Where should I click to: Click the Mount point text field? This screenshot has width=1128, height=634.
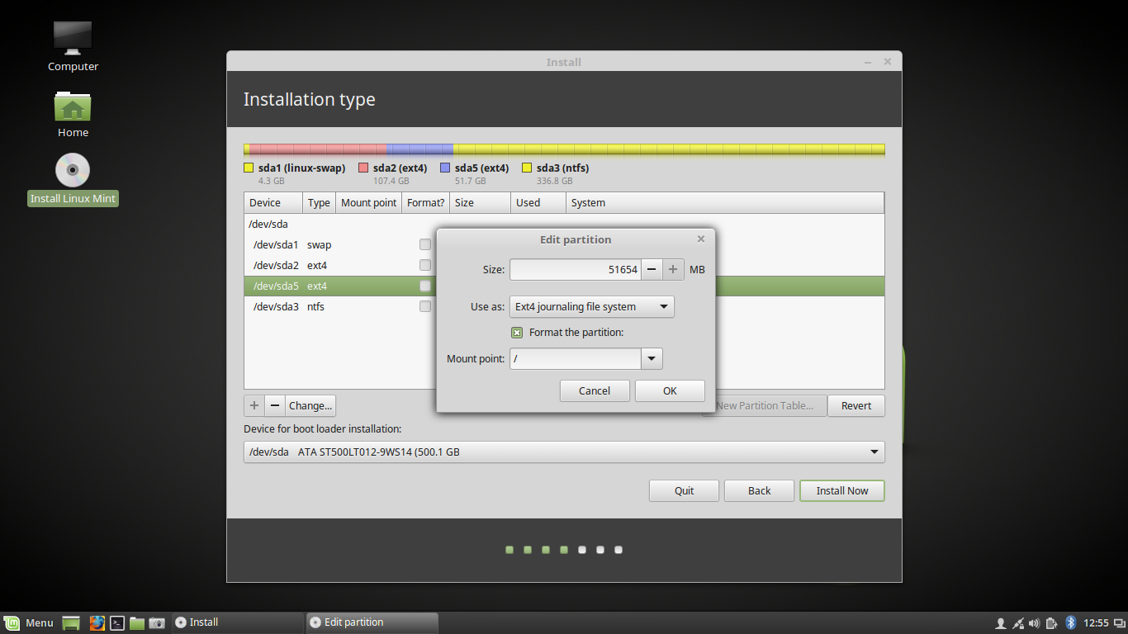pos(576,359)
